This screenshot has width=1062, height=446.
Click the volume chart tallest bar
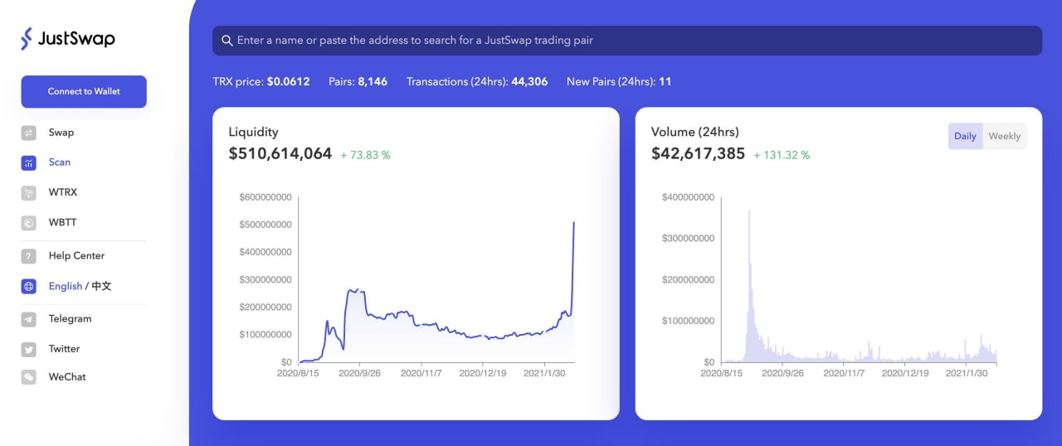tap(749, 286)
